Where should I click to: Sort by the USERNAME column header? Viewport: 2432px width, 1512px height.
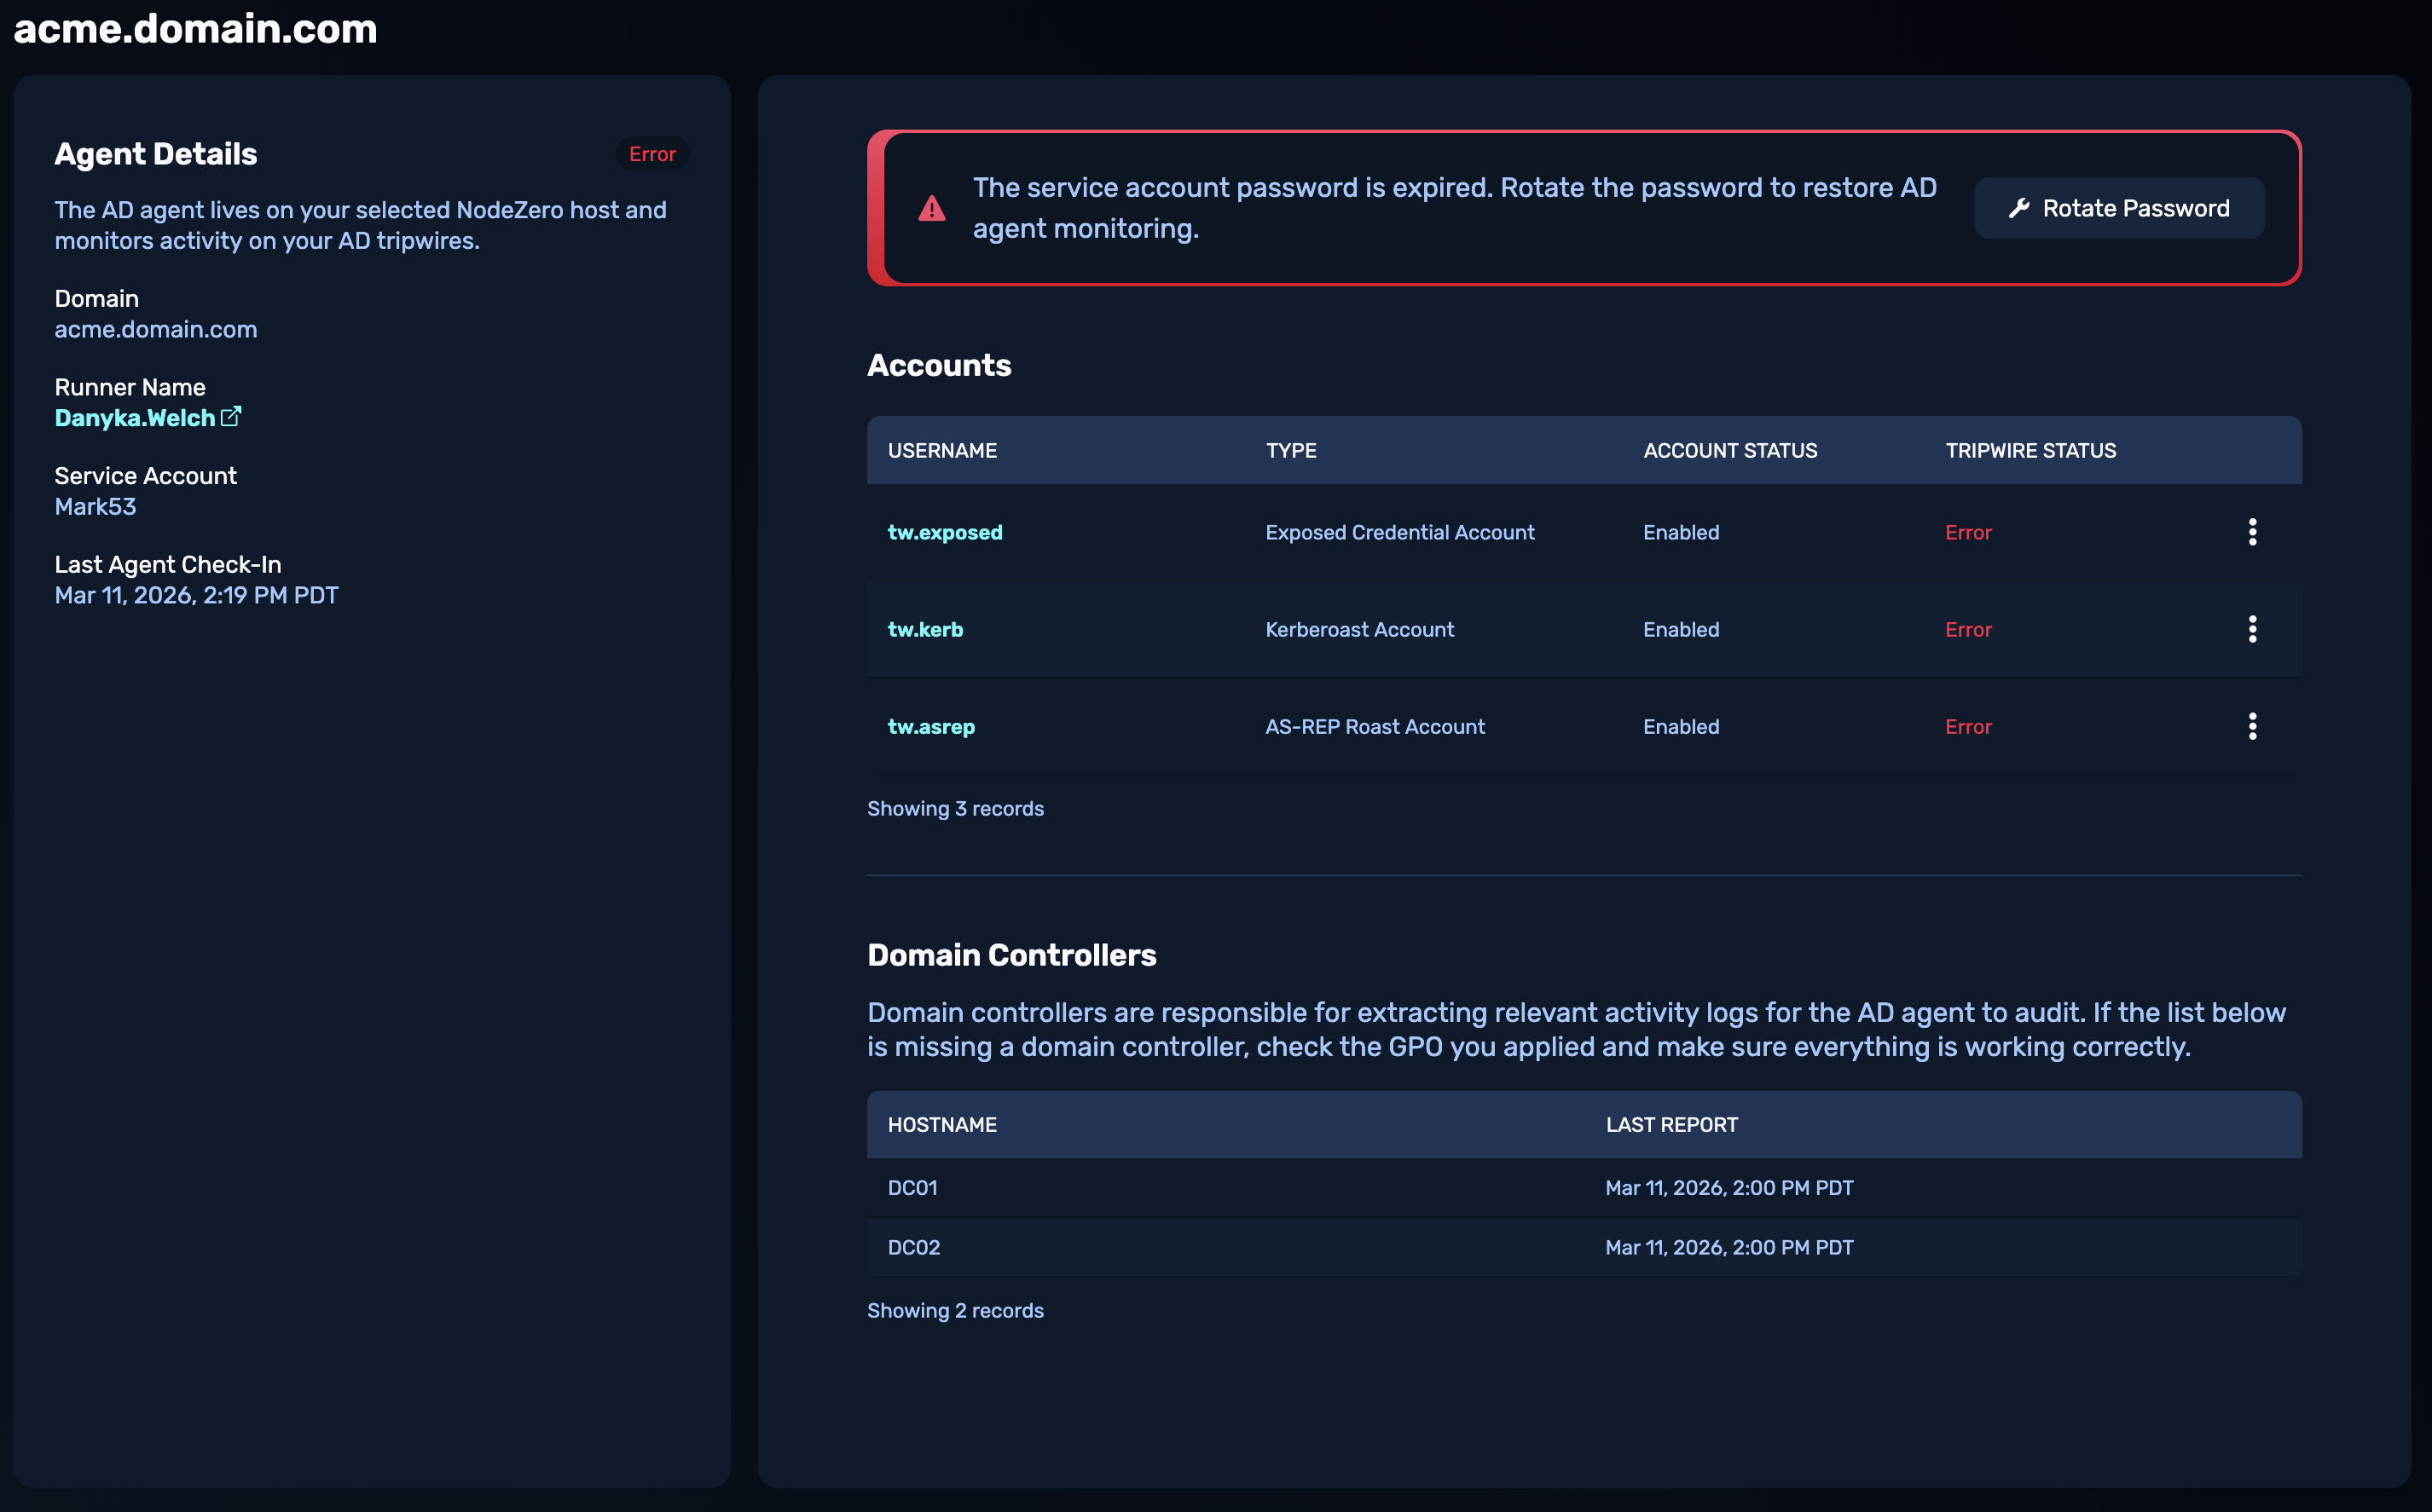point(942,450)
